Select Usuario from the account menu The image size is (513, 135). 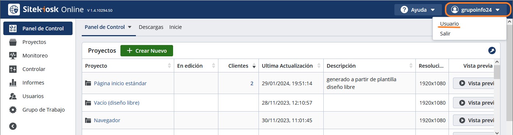pyautogui.click(x=449, y=24)
